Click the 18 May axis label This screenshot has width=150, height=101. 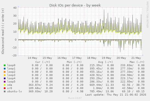tap(92, 58)
